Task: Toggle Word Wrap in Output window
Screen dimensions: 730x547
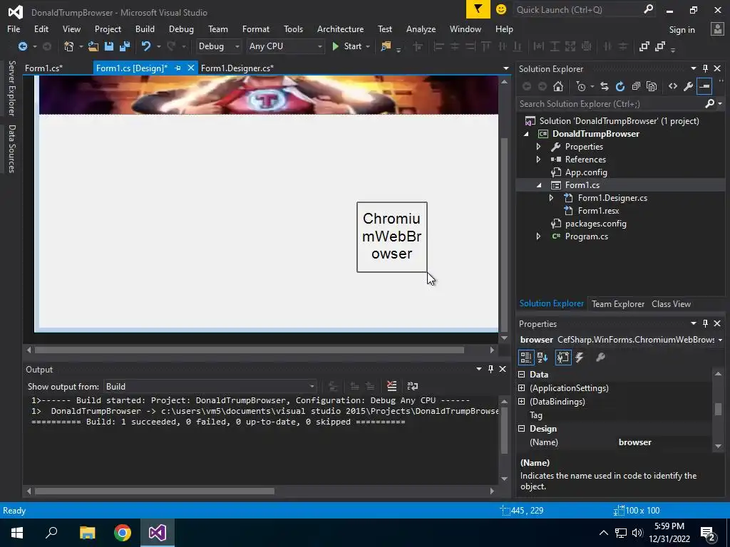Action: tap(413, 386)
